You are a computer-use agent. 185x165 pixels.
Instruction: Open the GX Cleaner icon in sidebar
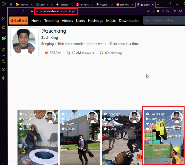(x=4, y=27)
